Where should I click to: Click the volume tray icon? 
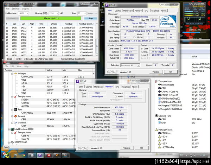pos(196,155)
